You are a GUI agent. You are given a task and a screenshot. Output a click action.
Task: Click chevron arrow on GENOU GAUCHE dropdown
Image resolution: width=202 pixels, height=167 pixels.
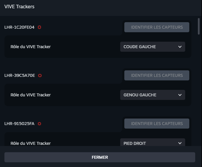[x=180, y=95]
